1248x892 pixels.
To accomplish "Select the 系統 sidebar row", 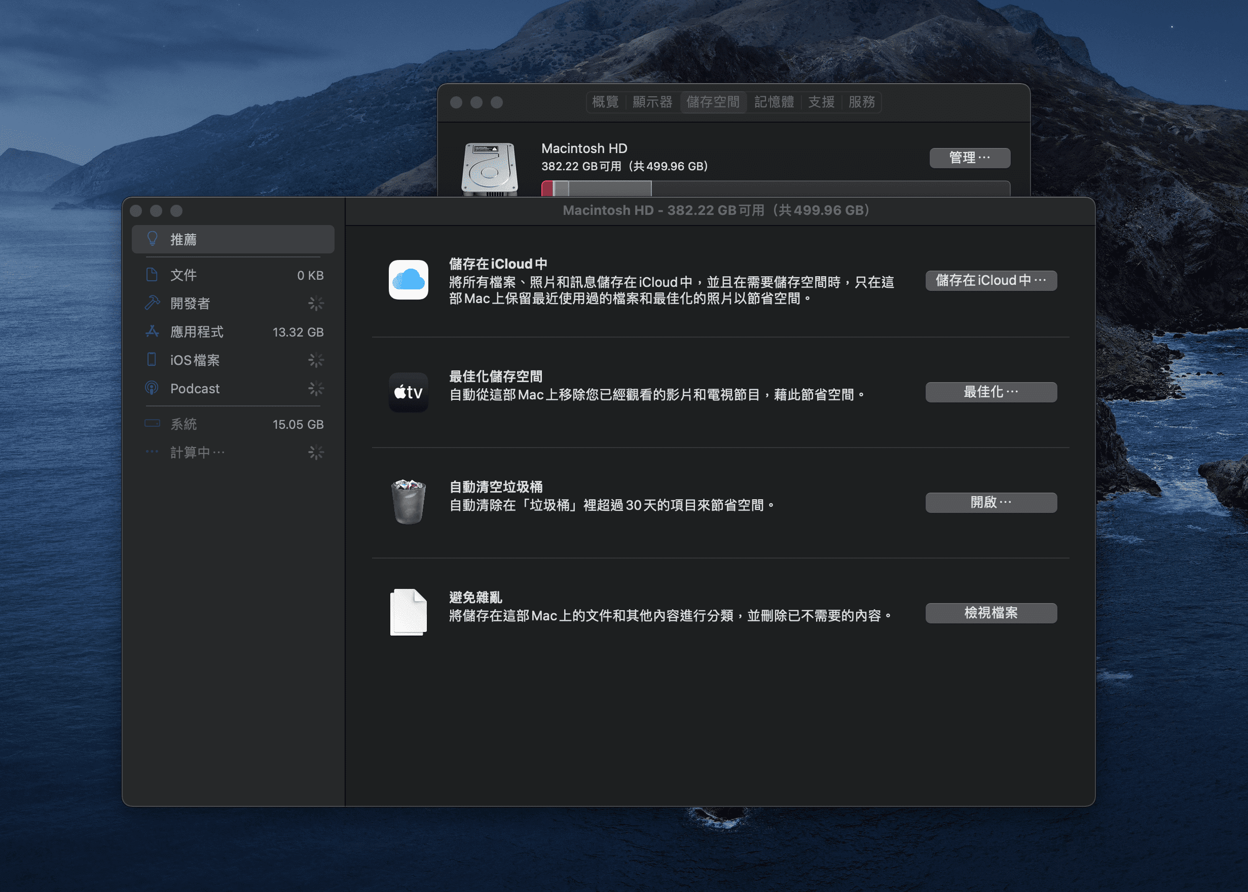I will [233, 424].
